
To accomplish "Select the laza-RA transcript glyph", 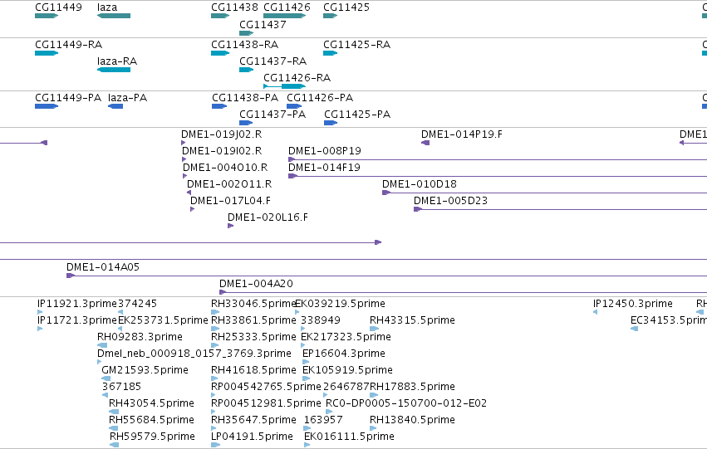I will (x=114, y=70).
